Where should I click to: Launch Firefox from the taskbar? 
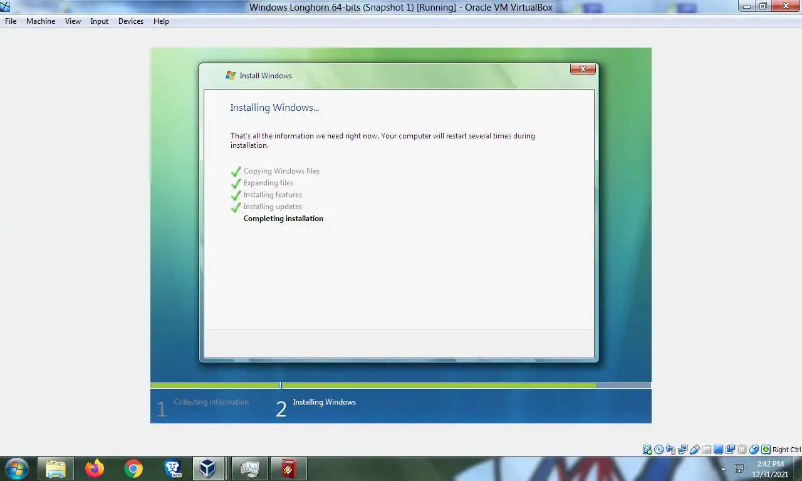tap(95, 468)
